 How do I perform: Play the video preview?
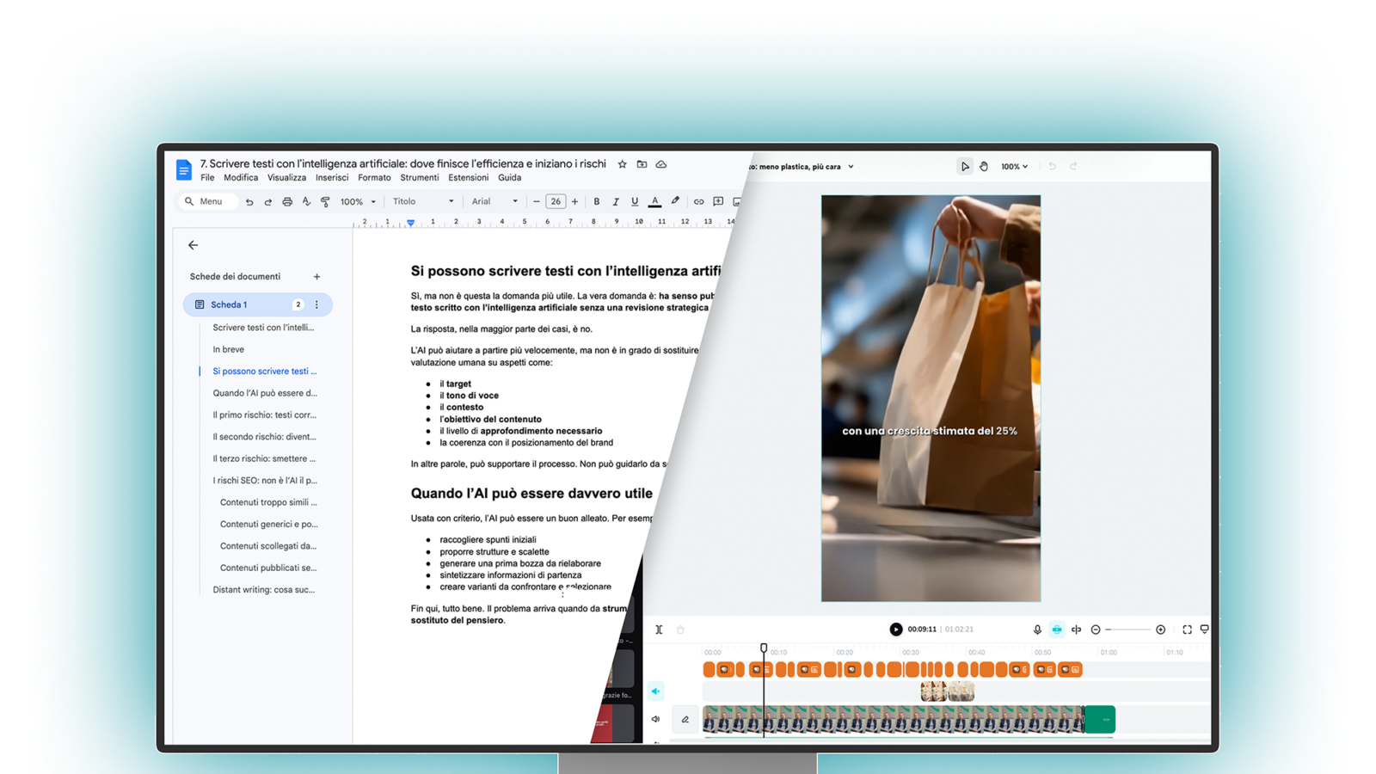pos(896,630)
